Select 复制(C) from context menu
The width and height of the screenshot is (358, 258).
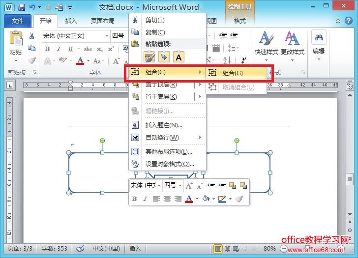[x=167, y=32]
